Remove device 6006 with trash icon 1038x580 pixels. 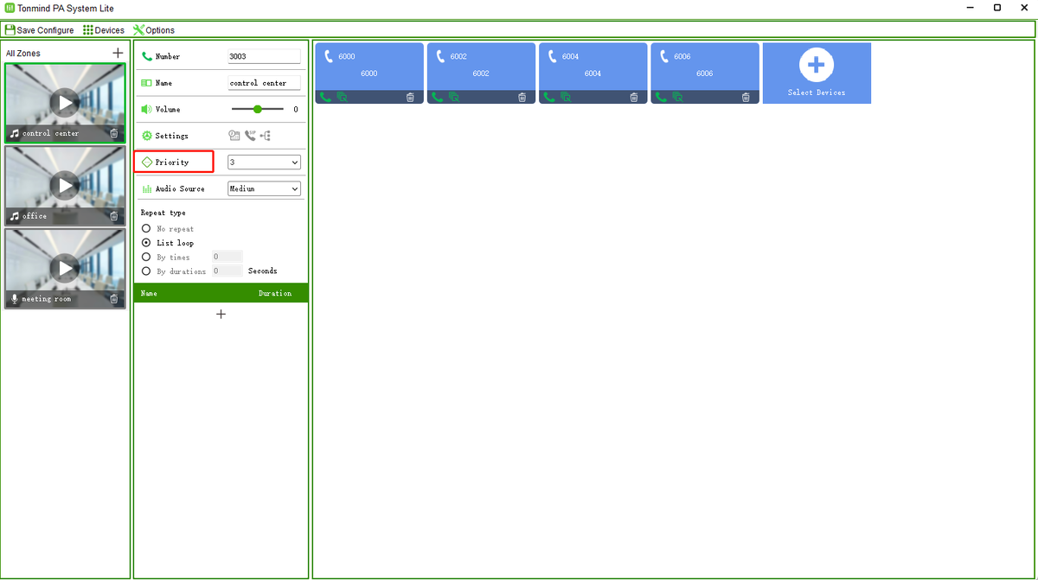click(746, 97)
